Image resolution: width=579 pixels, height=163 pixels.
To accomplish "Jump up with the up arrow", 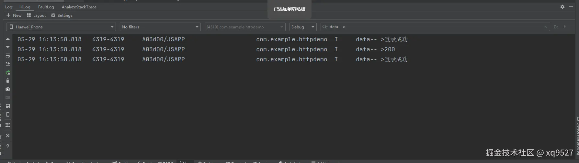I will [x=8, y=39].
